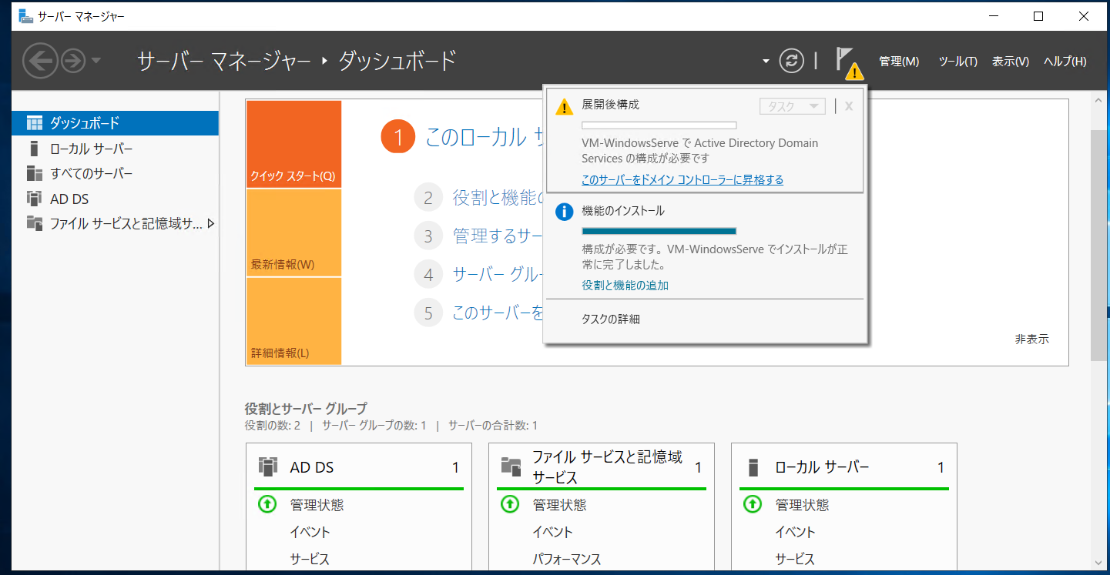
Task: Open the ツール(T) menu
Action: tap(958, 62)
